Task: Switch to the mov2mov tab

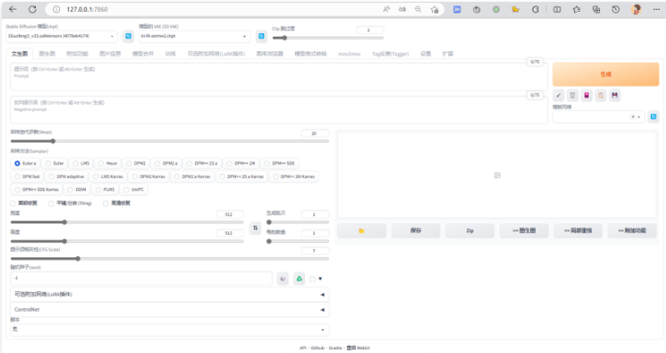Action: pyautogui.click(x=350, y=54)
